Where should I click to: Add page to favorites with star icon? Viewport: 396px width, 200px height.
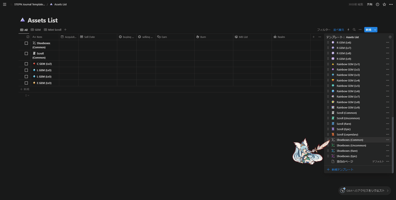coord(384,4)
